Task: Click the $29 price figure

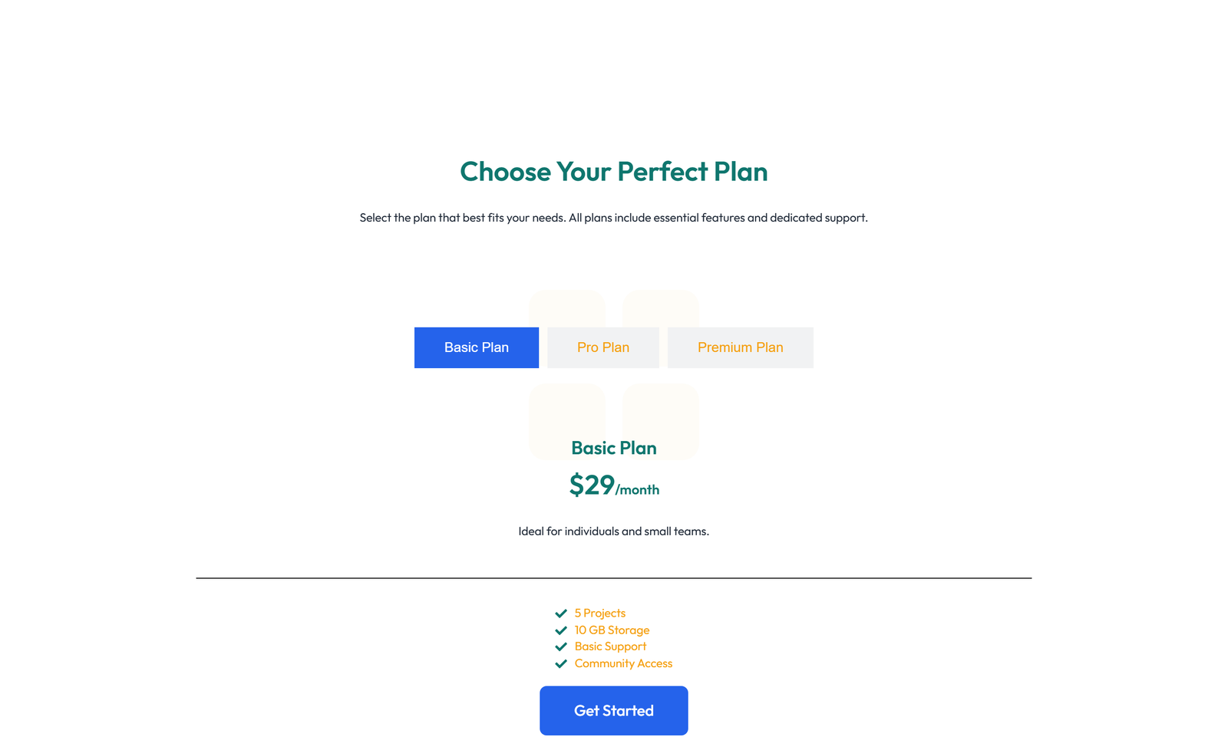Action: coord(591,485)
